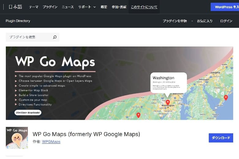Open the Plugin Directory link
This screenshot has width=239, height=159.
tap(18, 21)
